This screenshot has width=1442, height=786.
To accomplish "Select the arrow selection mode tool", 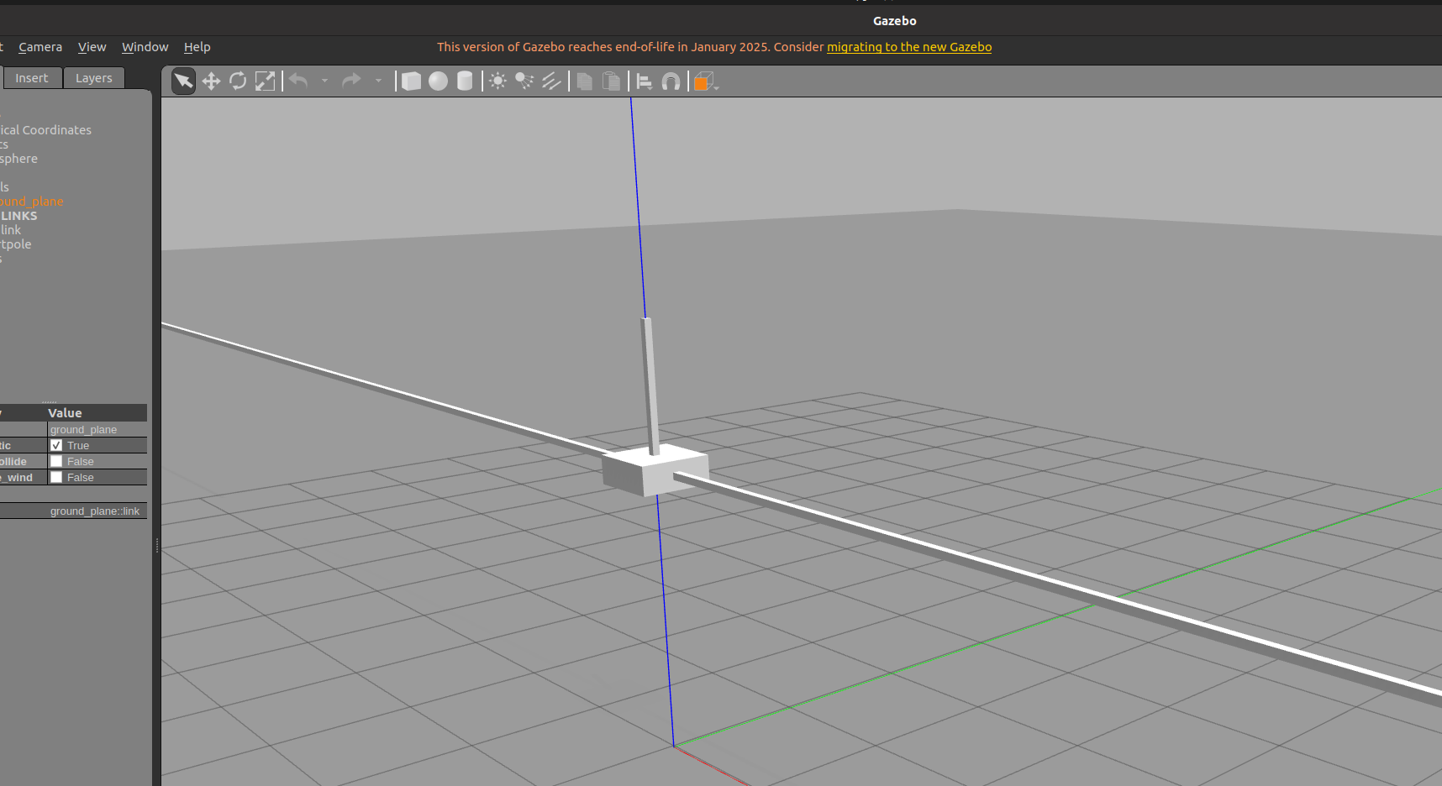I will coord(183,81).
